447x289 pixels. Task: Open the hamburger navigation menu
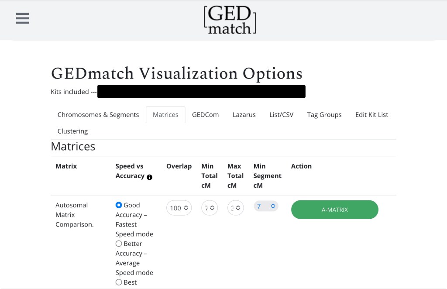(x=22, y=18)
